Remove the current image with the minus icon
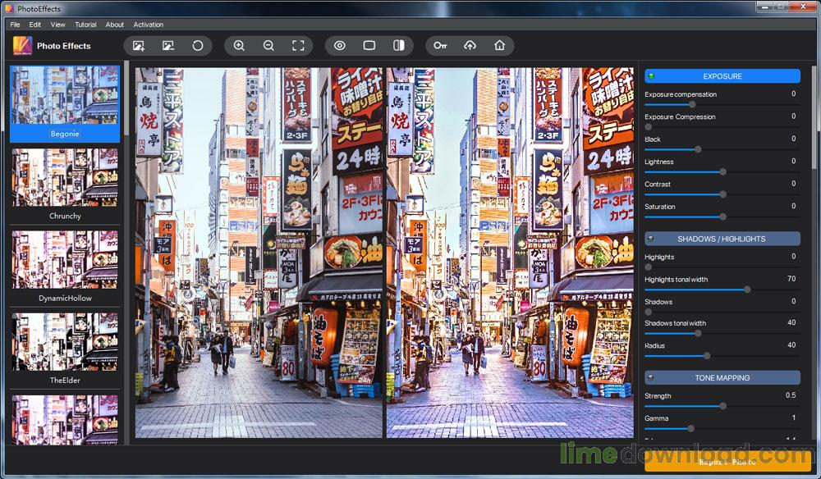821x479 pixels. (167, 46)
